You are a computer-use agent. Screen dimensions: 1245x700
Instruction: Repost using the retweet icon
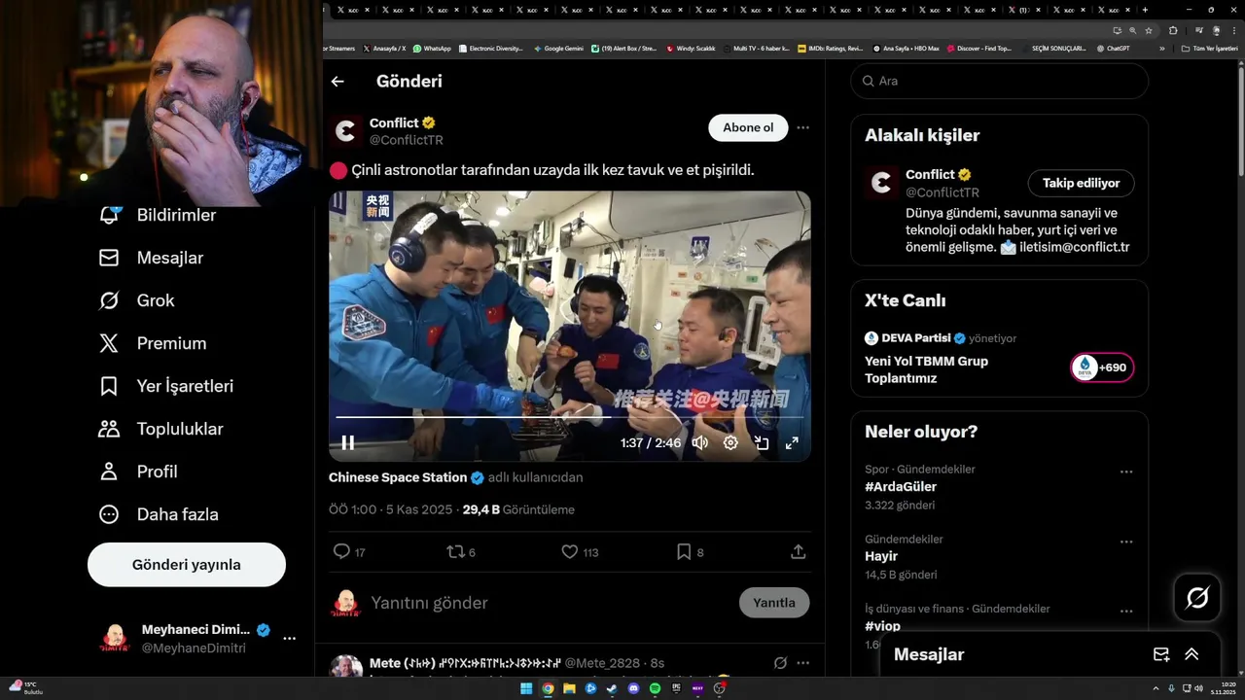point(455,551)
